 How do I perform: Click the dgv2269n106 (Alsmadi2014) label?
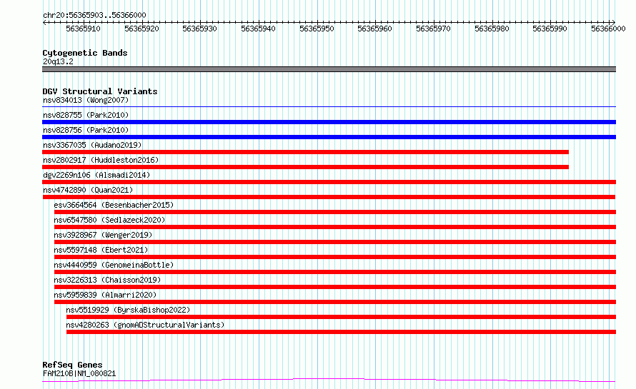click(96, 175)
